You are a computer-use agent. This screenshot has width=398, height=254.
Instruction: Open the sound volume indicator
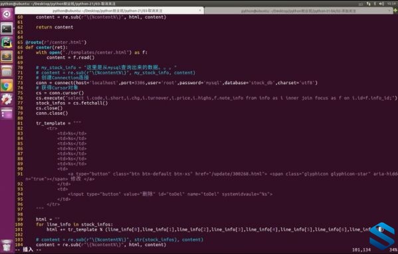381,4
